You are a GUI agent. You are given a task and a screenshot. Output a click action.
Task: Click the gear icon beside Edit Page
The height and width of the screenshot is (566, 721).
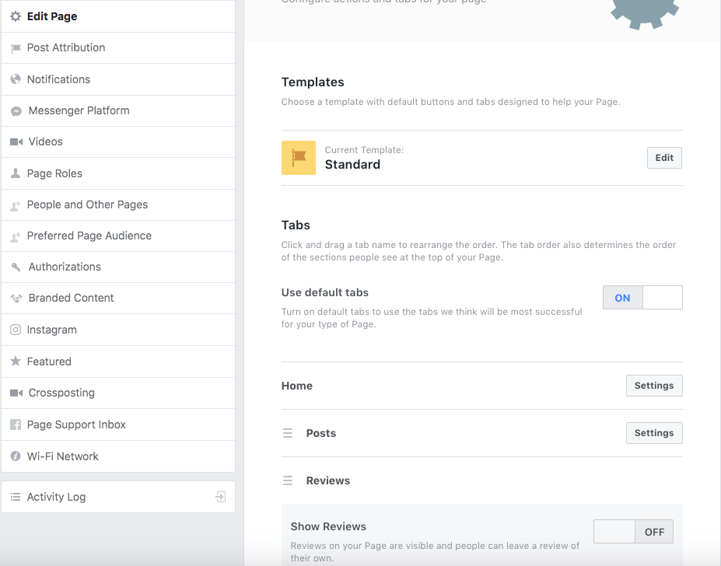[x=16, y=16]
